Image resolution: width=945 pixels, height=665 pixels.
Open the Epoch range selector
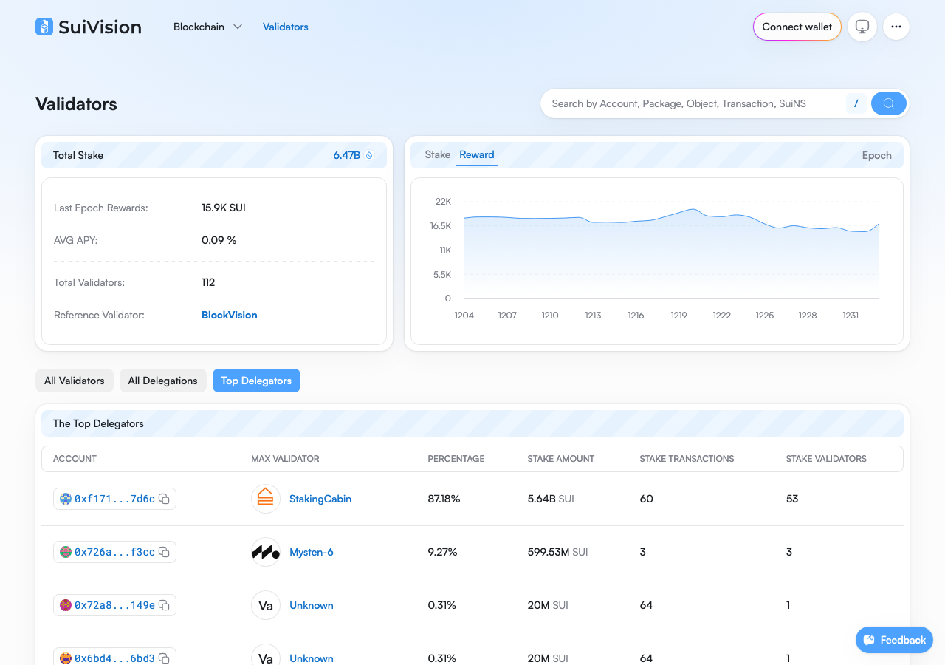pos(877,155)
